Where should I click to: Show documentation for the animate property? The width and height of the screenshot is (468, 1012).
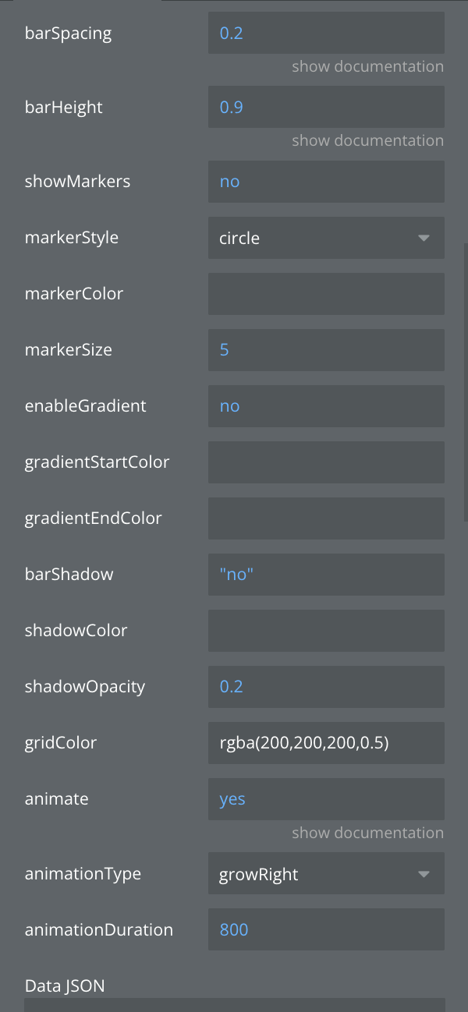[x=367, y=833]
